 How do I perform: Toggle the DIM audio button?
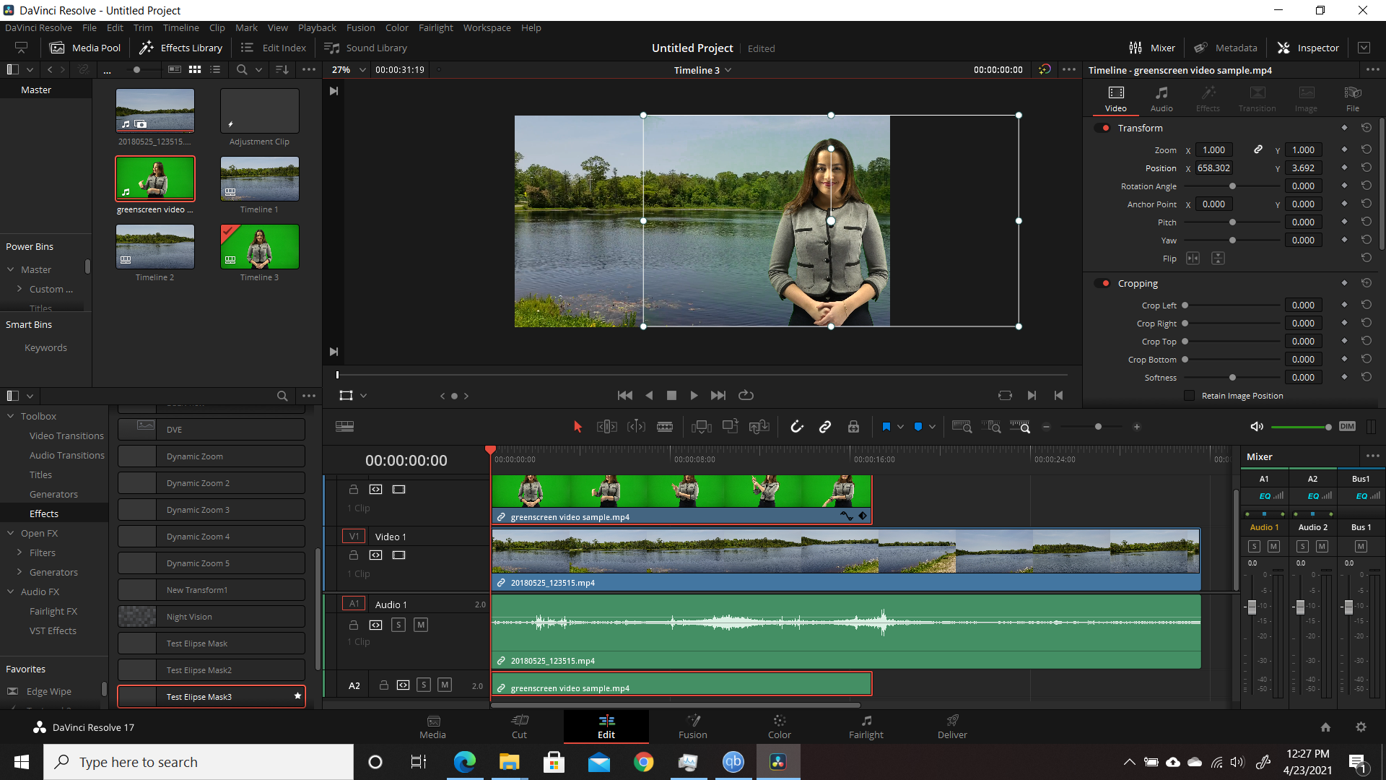coord(1347,426)
